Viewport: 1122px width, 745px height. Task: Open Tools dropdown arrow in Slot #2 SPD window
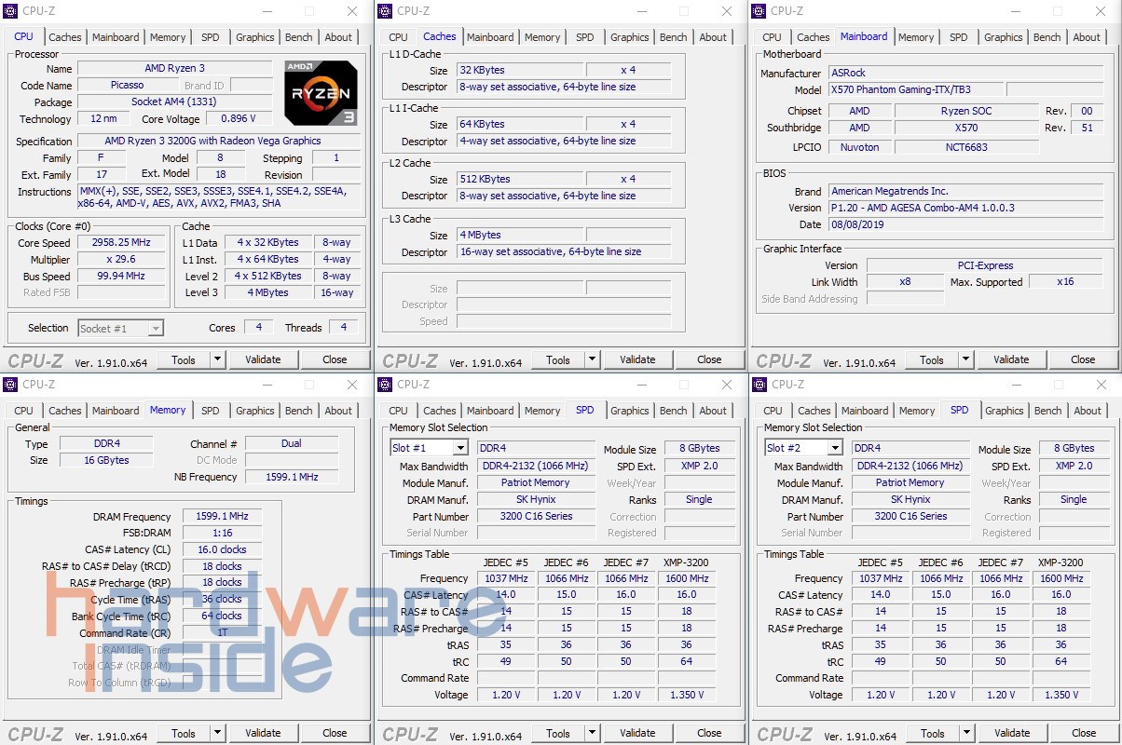[x=967, y=733]
